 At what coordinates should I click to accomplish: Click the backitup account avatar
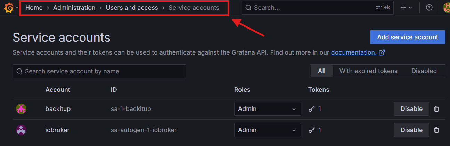(21, 109)
